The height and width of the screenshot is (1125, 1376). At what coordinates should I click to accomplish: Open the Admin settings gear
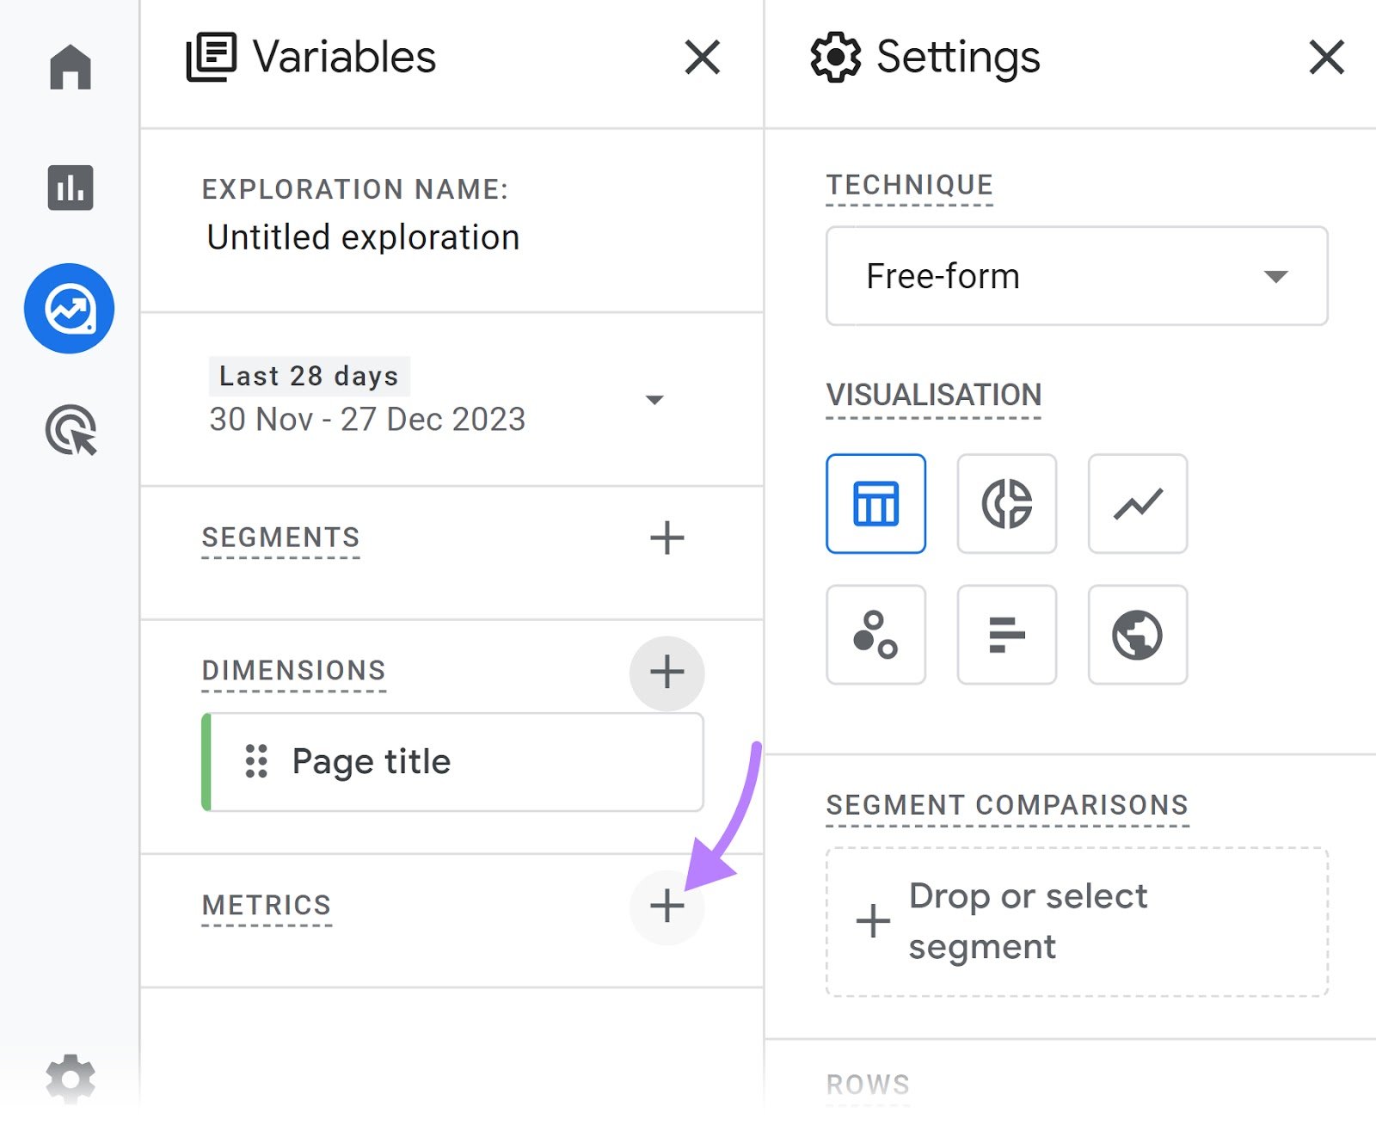point(71,1079)
